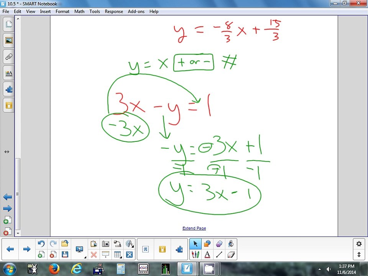Show hidden system tray icons
The width and height of the screenshot is (368, 276).
[319, 269]
